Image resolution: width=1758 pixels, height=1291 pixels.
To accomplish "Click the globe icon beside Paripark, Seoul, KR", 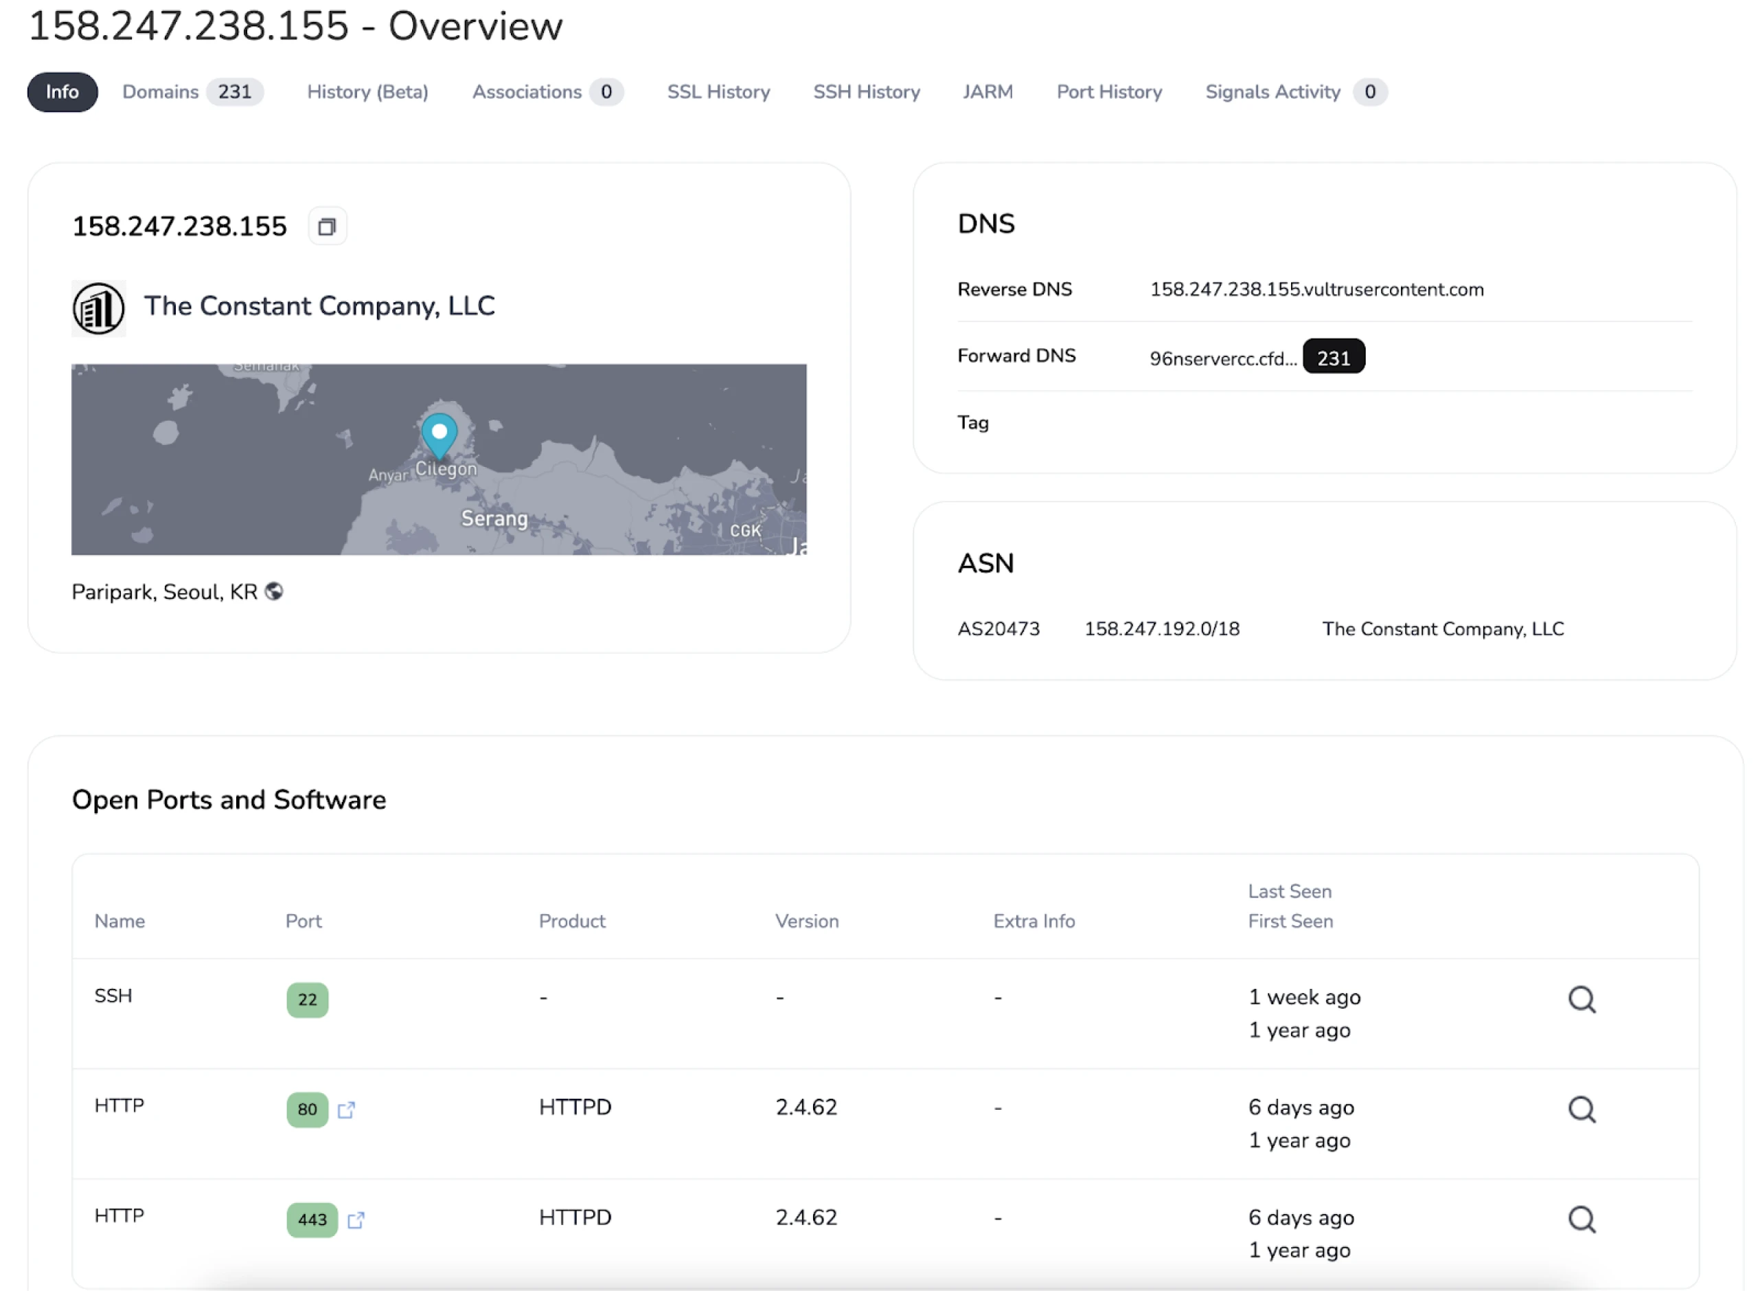I will pos(274,591).
